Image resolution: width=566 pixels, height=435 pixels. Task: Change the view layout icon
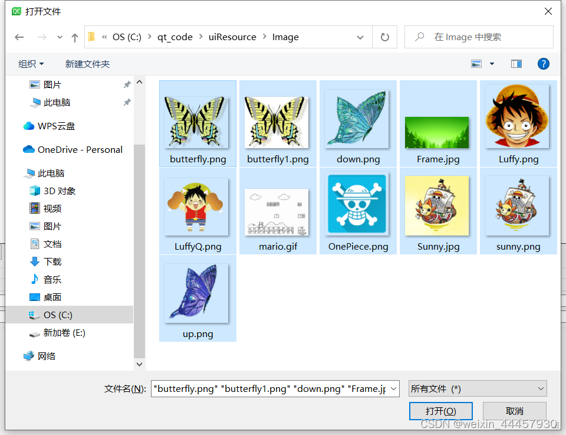coord(476,64)
